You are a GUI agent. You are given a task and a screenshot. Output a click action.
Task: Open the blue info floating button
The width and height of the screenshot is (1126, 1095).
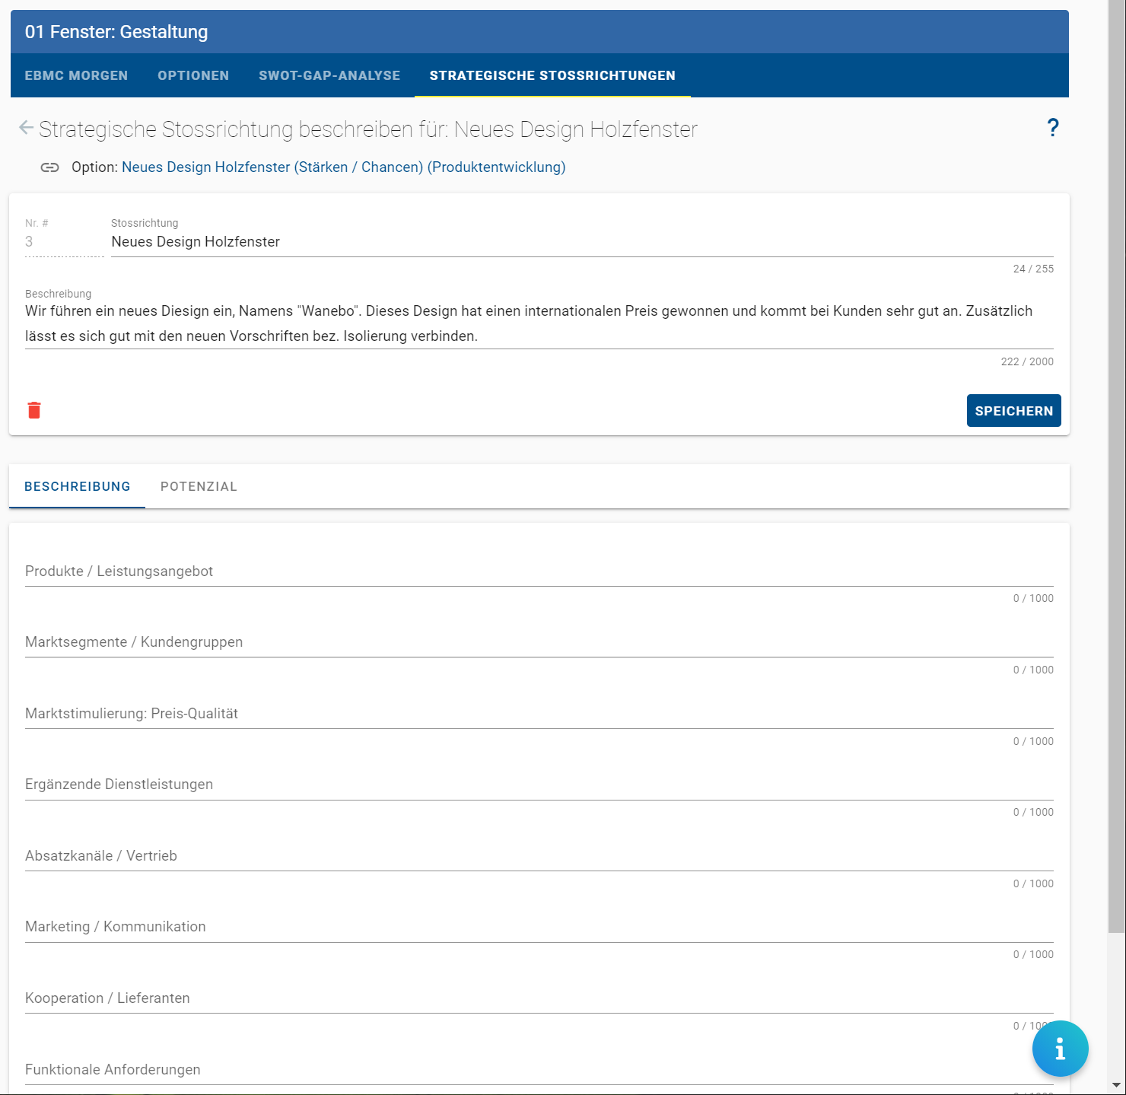[1060, 1049]
